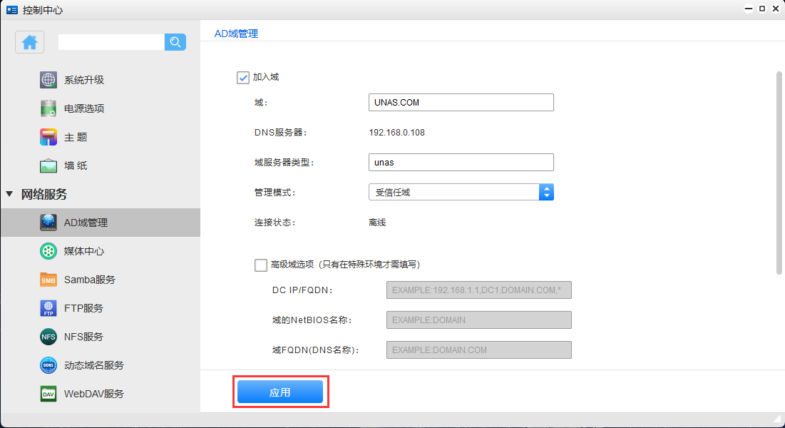Uncheck the 加入域 checkbox

pos(243,77)
